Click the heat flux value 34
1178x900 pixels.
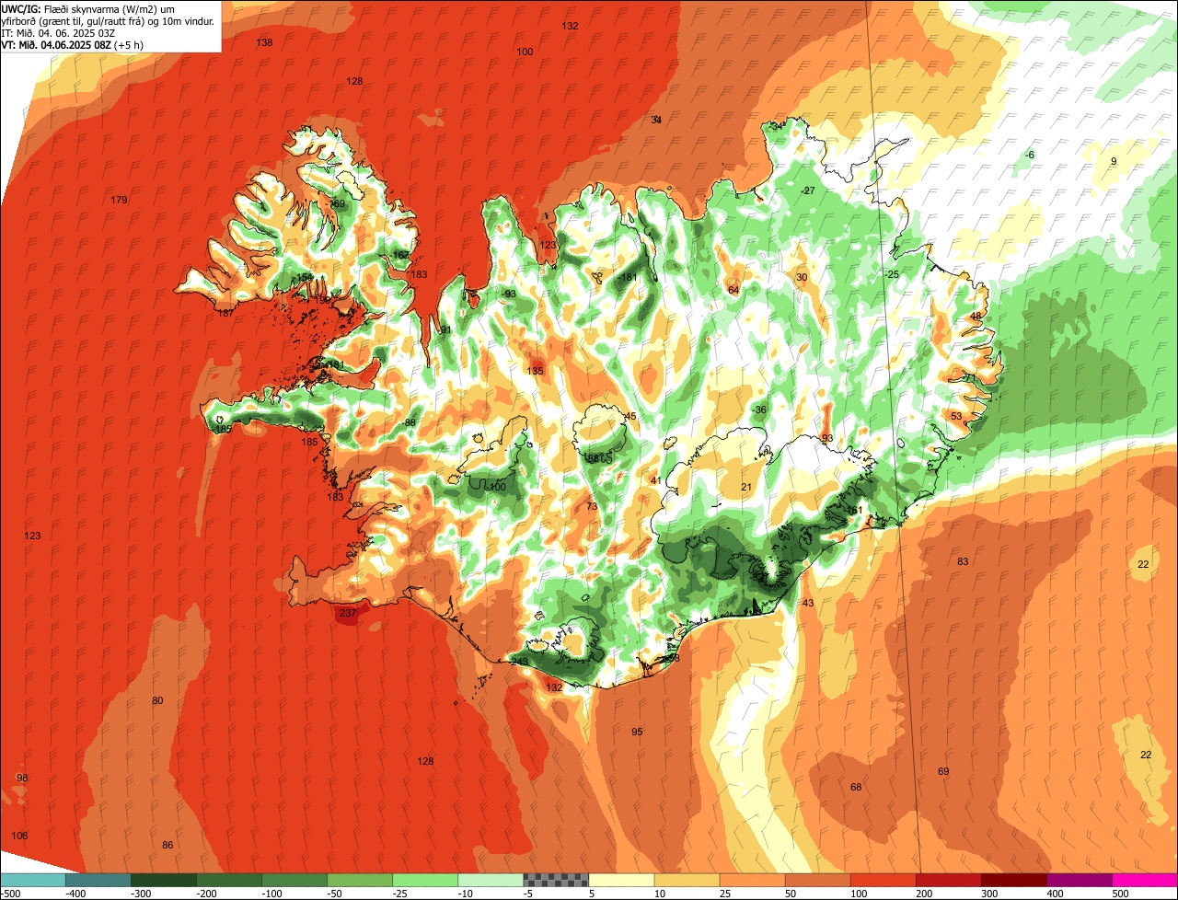656,121
